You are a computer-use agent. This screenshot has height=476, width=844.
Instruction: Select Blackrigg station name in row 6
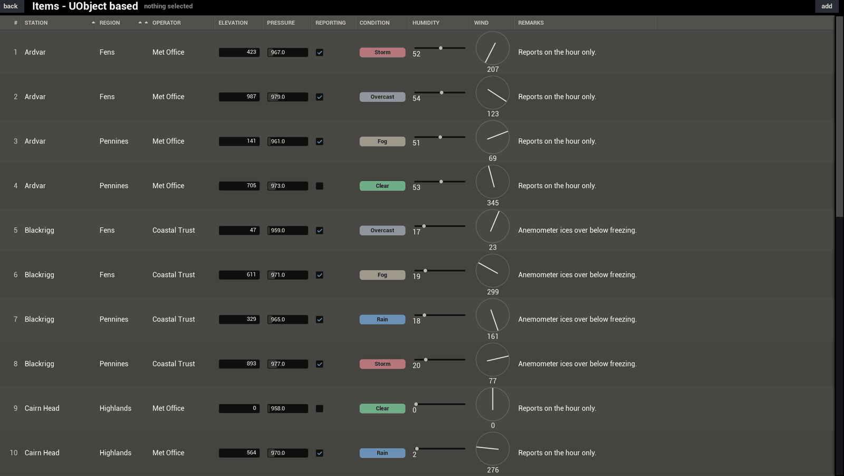(39, 275)
